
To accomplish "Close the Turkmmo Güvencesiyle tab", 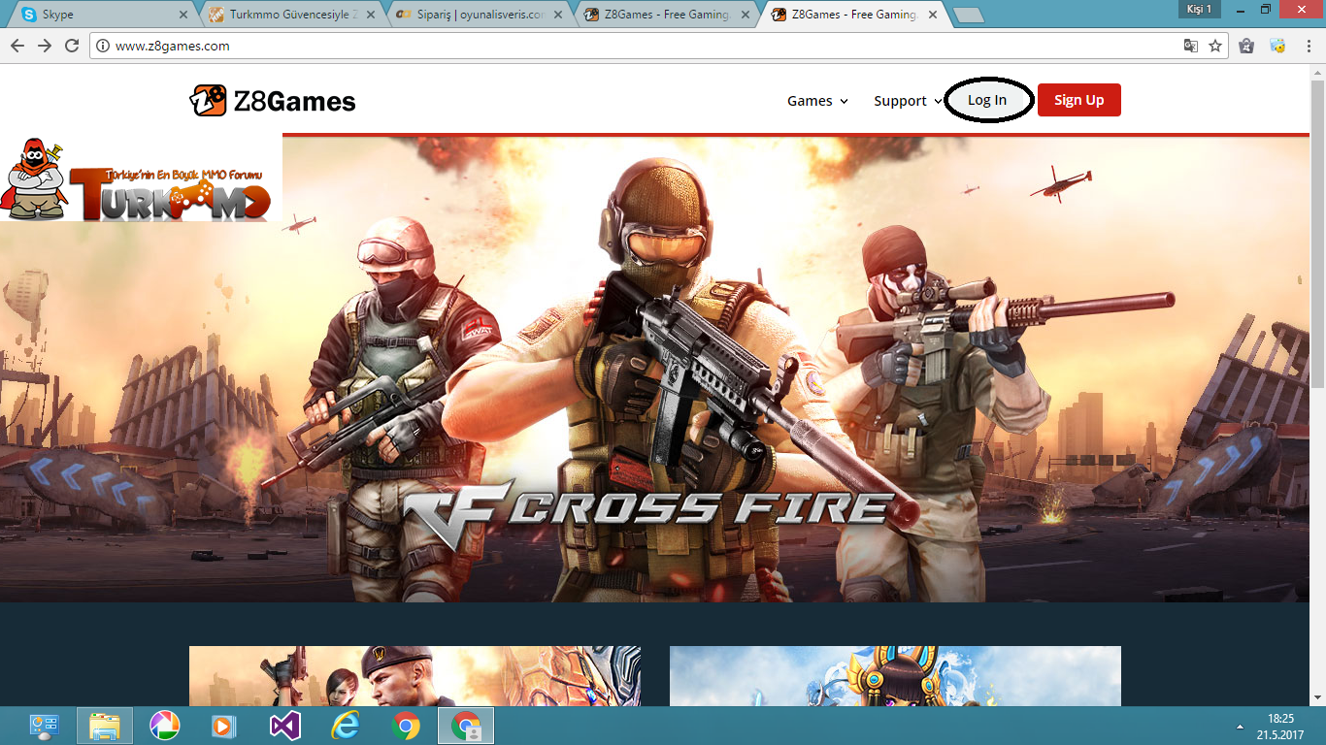I will (x=371, y=15).
